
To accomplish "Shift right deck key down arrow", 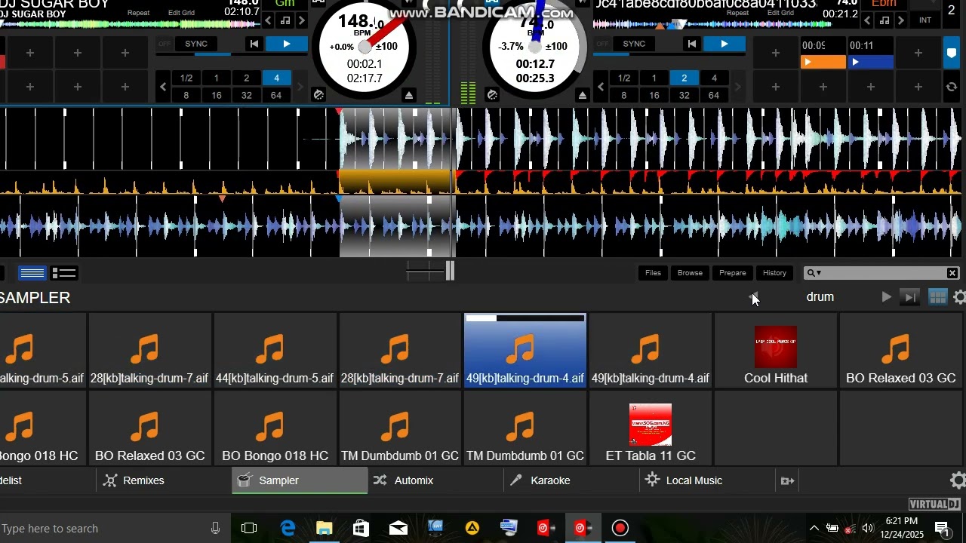I will point(867,20).
